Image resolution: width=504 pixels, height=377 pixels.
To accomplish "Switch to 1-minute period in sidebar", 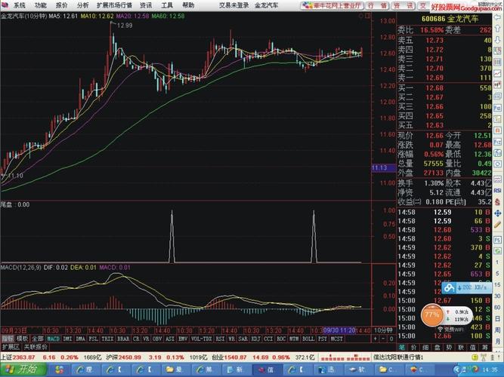I will (x=497, y=262).
